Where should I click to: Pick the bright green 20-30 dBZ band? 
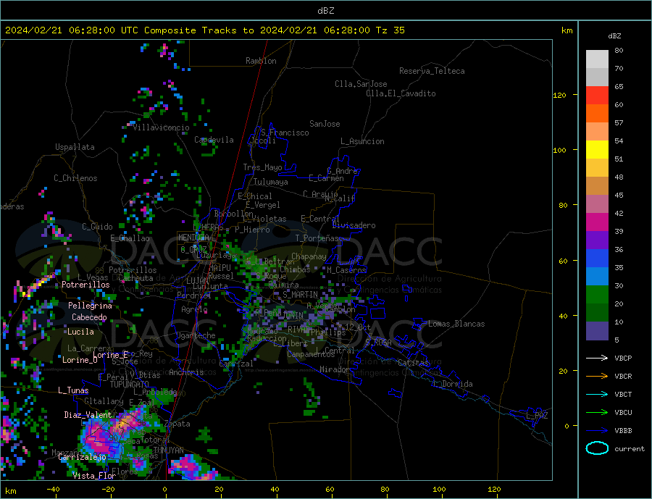click(x=597, y=295)
